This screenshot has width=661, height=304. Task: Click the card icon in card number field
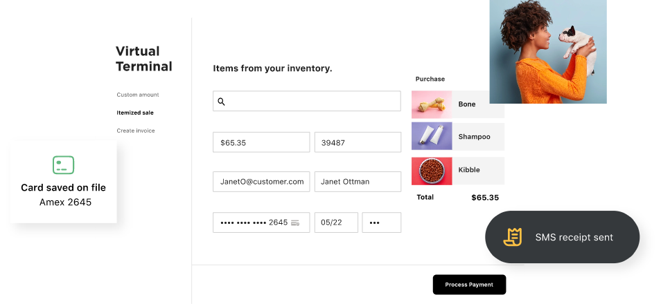pos(295,222)
